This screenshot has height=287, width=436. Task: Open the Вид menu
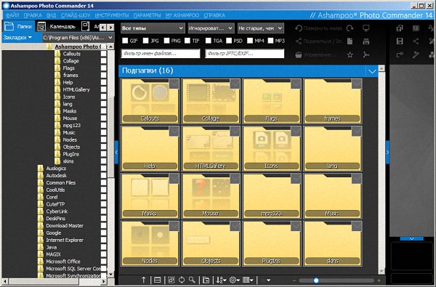[51, 15]
